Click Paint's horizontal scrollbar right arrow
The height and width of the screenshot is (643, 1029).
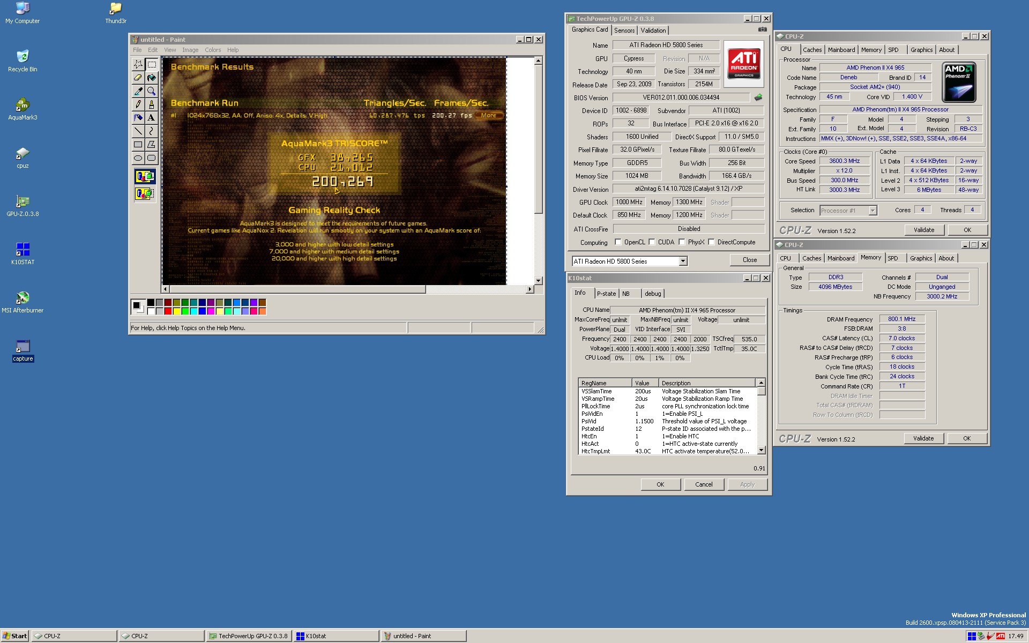tap(530, 289)
